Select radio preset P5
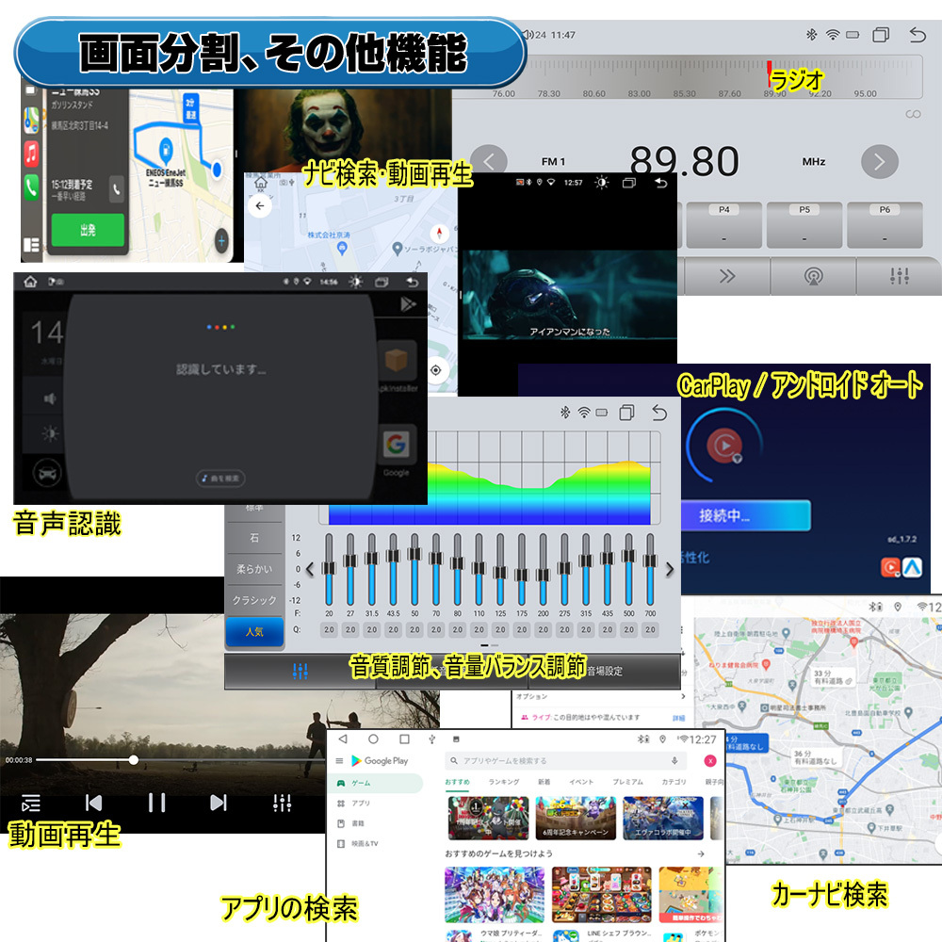This screenshot has height=942, width=942. (804, 225)
